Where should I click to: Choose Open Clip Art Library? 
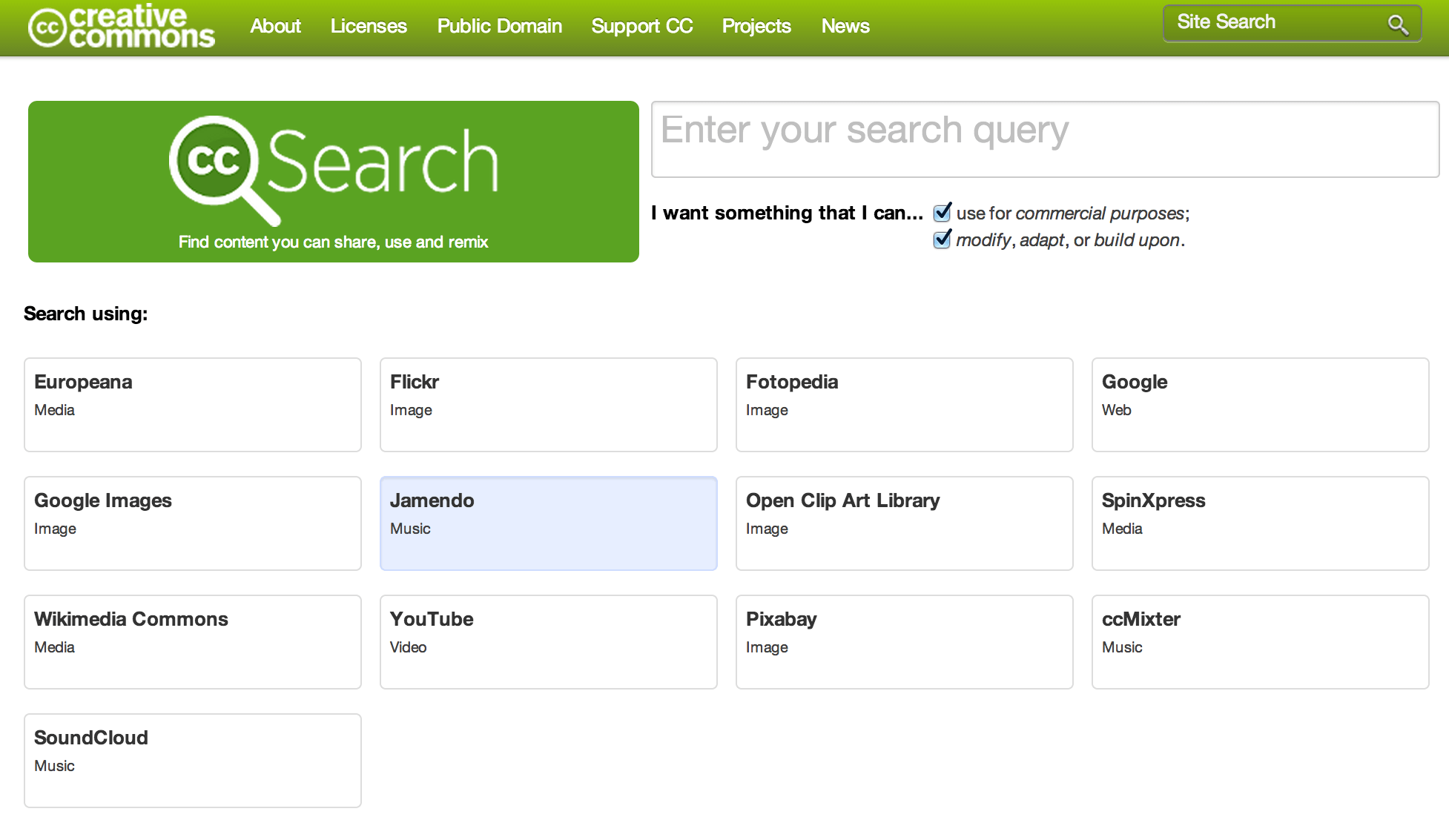[905, 523]
